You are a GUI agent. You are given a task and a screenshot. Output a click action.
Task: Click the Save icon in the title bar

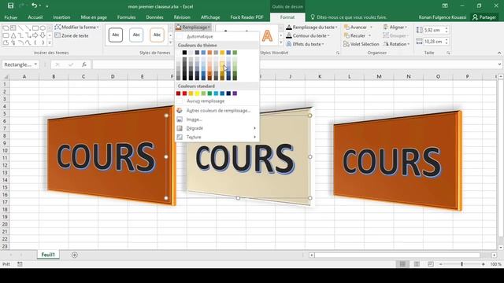click(x=10, y=6)
